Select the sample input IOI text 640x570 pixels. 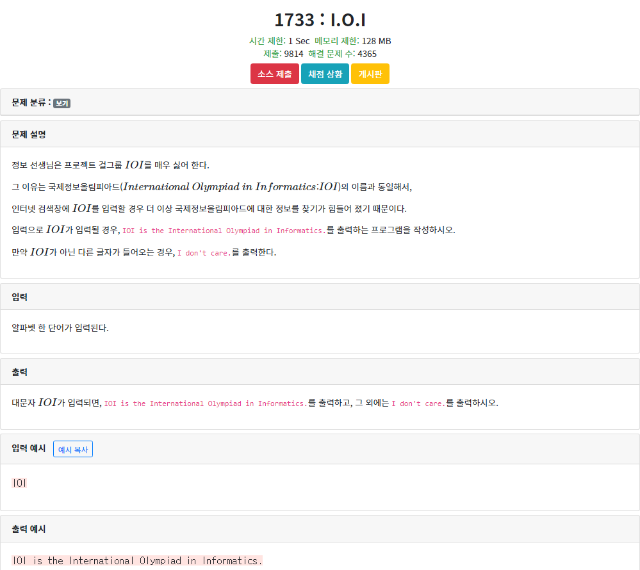19,483
